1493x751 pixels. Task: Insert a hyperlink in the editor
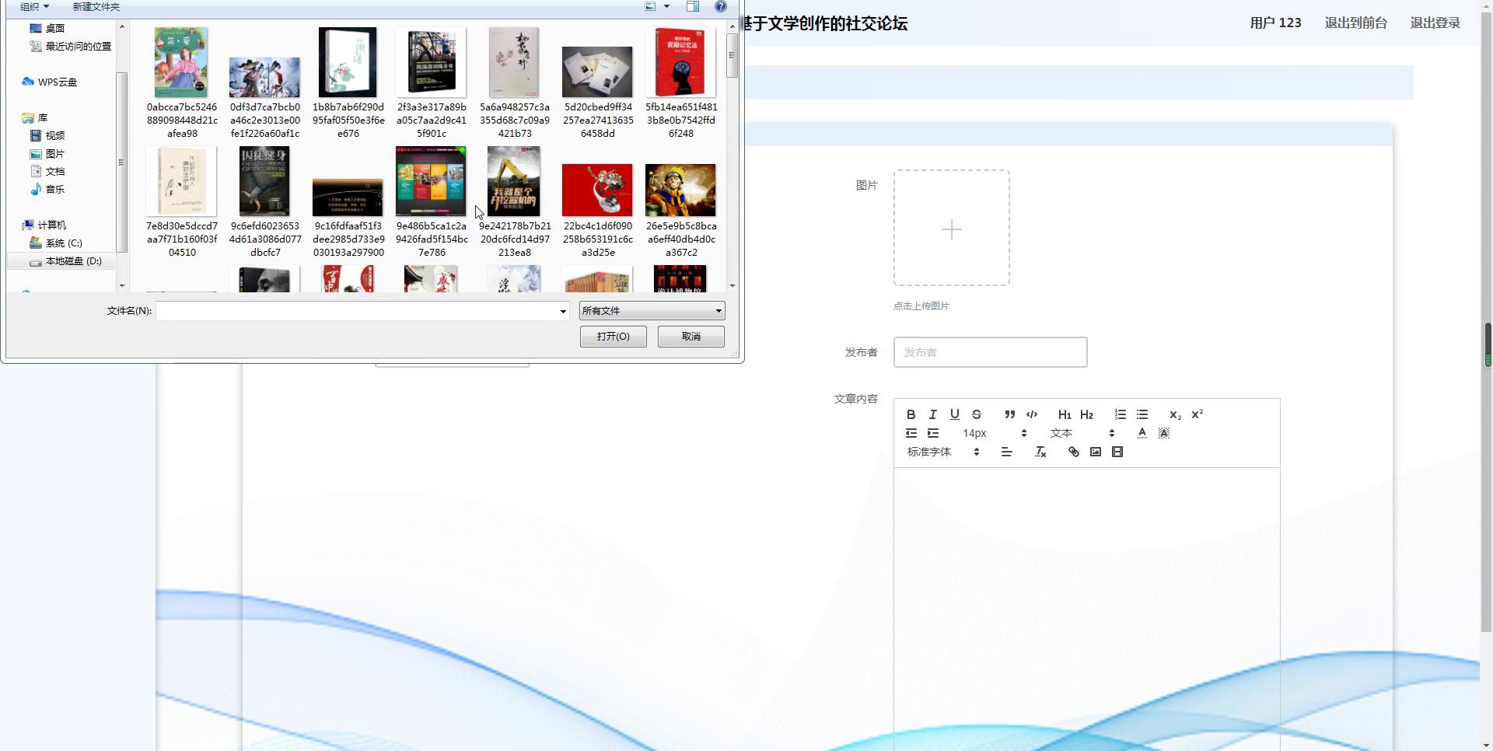tap(1073, 452)
